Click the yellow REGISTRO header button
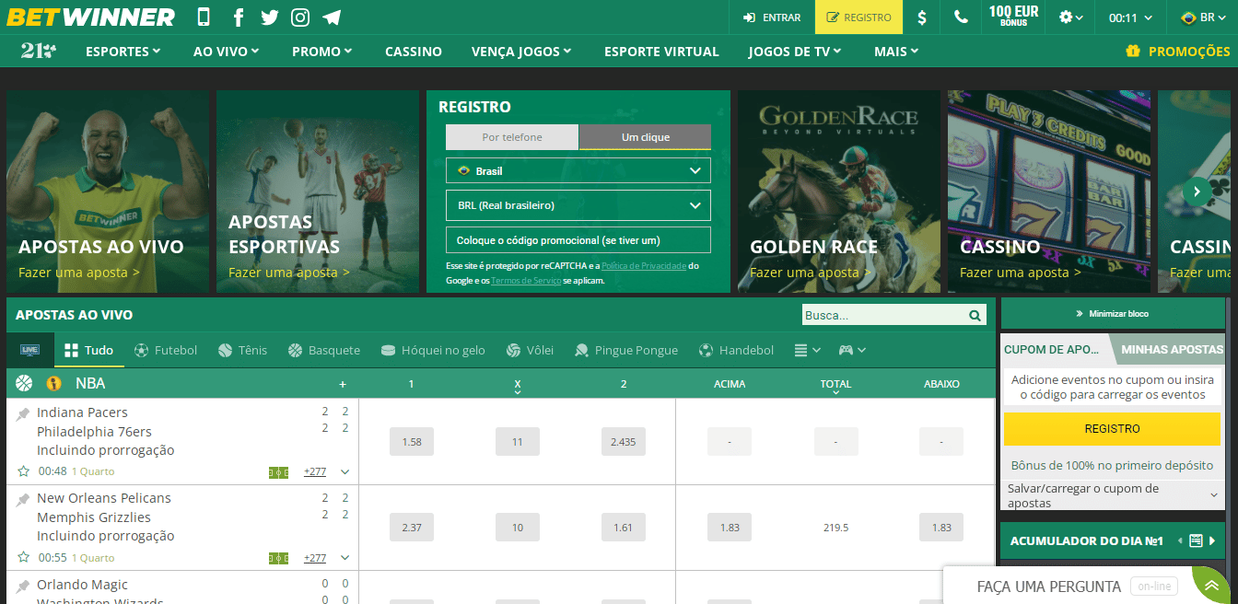Image resolution: width=1238 pixels, height=604 pixels. point(859,17)
